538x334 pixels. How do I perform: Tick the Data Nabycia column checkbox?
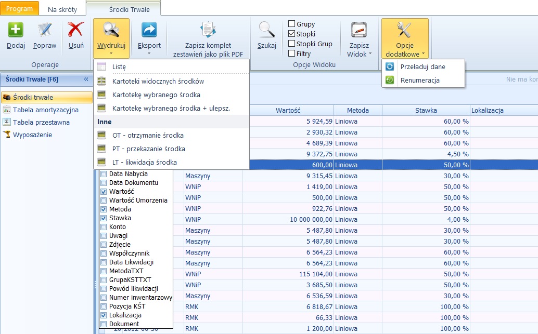tap(104, 174)
